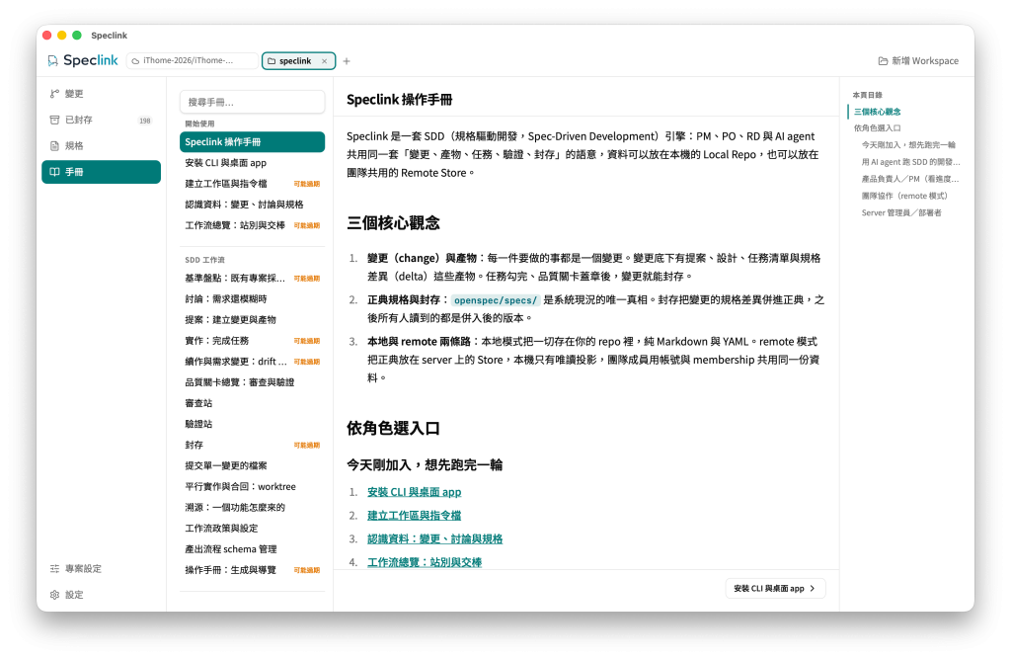1011x660 pixels.
Task: Click the macOS yellow minimize button
Action: point(62,35)
